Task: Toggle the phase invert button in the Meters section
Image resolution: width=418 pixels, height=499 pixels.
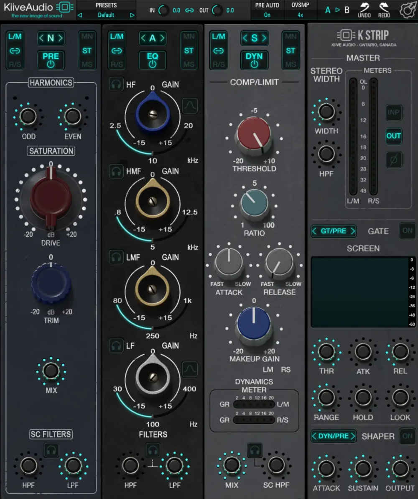Action: click(393, 159)
